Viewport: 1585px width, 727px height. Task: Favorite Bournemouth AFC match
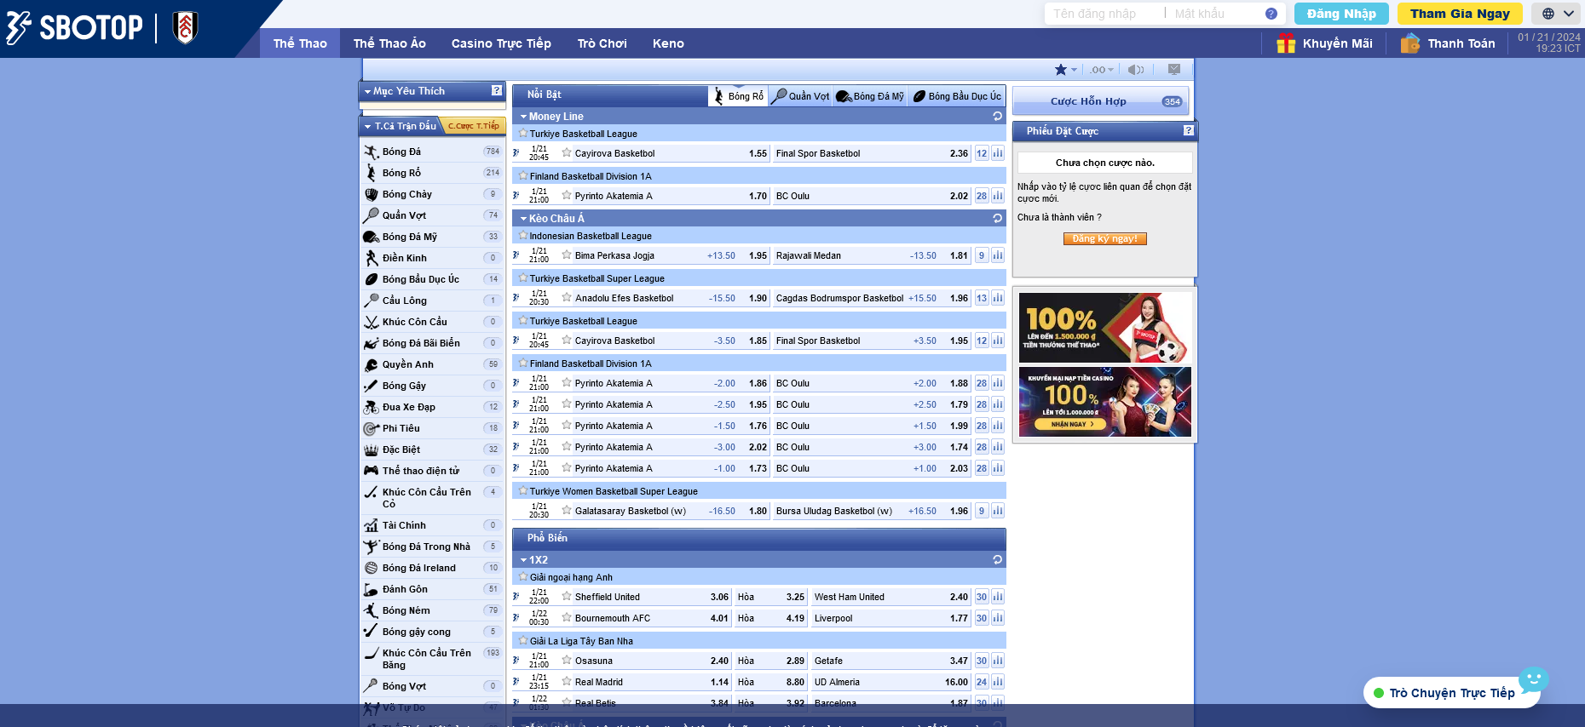tap(567, 617)
